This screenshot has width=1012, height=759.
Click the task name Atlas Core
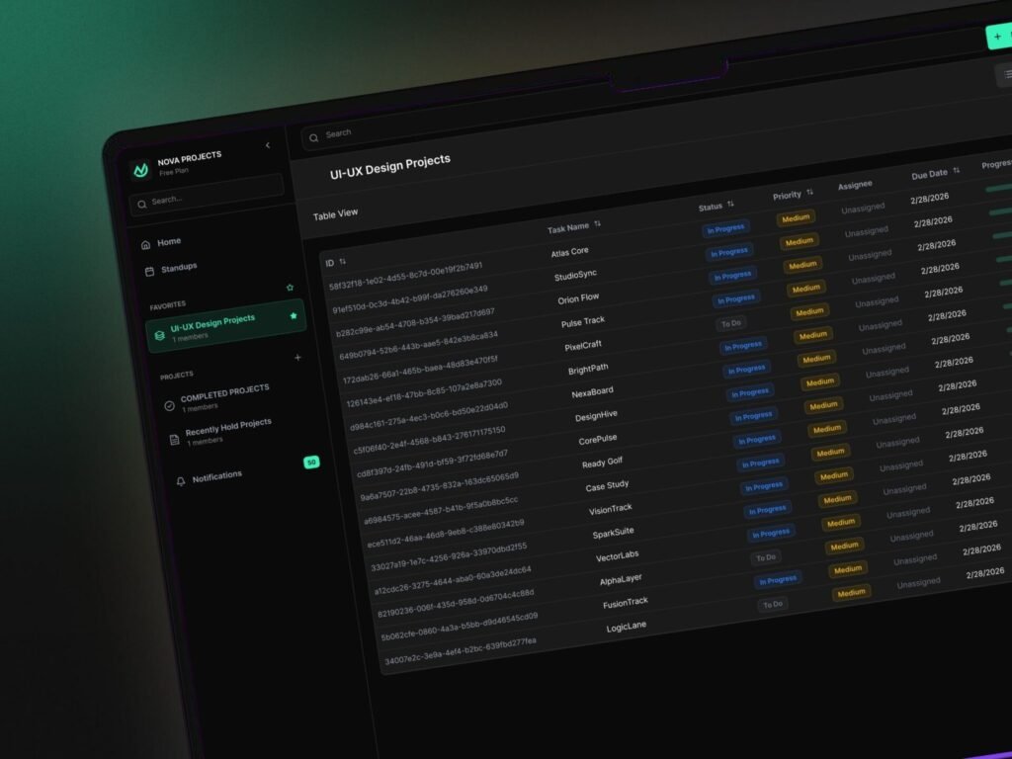[x=570, y=252]
